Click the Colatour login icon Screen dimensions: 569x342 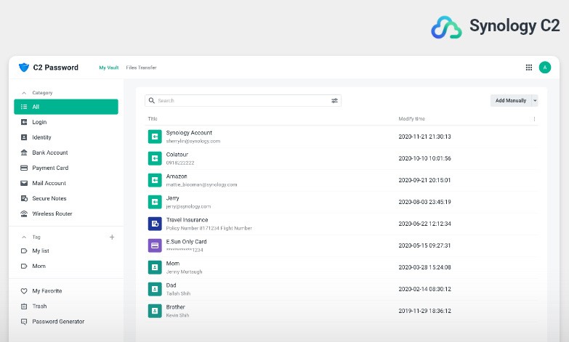(155, 158)
